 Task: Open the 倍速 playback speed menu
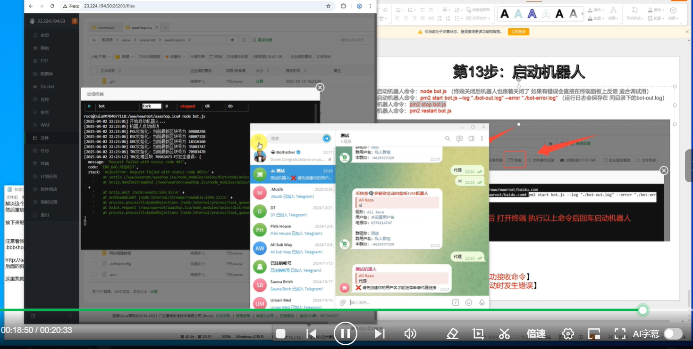[x=536, y=334]
